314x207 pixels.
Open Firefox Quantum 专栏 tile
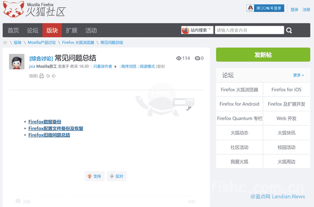(240, 118)
